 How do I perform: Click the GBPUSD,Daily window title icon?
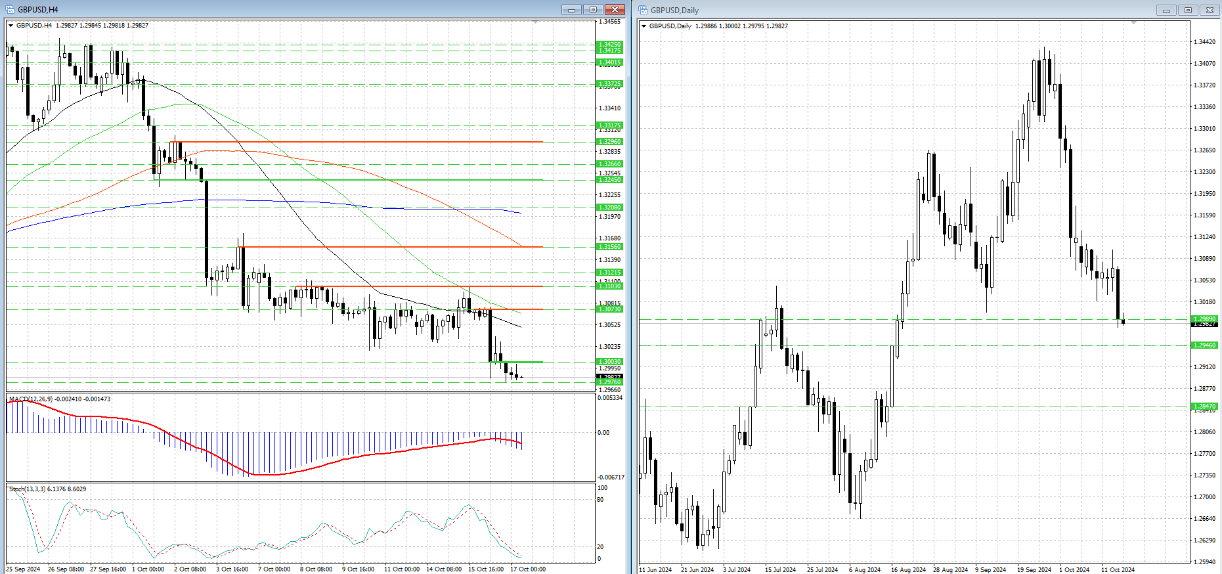pyautogui.click(x=643, y=10)
